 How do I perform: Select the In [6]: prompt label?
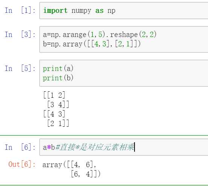click(x=20, y=147)
